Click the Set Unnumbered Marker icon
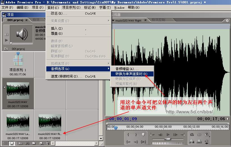Viewport: 231px width, 147px height. click(143, 134)
